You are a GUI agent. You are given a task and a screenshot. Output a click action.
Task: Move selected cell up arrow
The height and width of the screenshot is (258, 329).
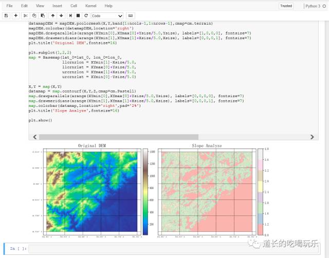(x=53, y=16)
